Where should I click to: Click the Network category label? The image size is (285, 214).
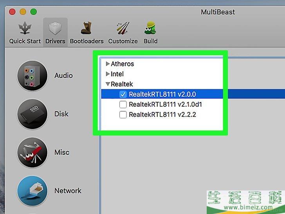(x=68, y=191)
